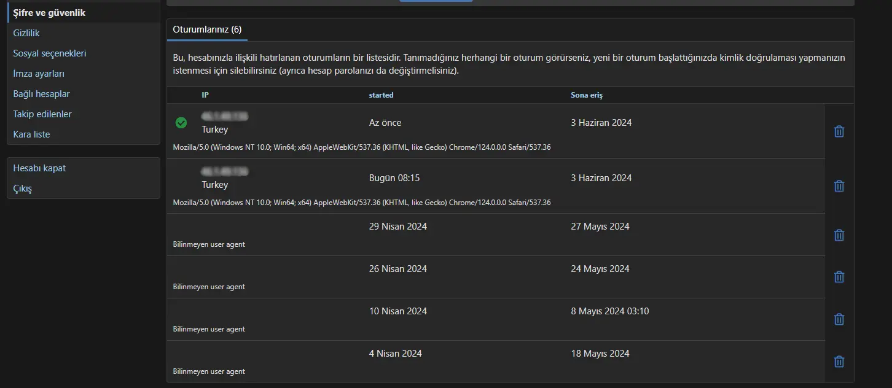This screenshot has height=388, width=892.
Task: Click '4 Nisan 2024' start date
Action: pyautogui.click(x=396, y=354)
